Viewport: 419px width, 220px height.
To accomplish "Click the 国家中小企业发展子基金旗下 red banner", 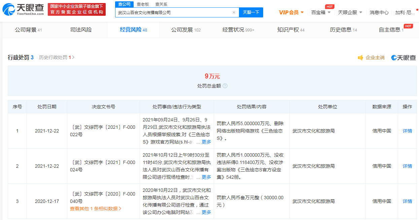I will pos(77,9).
